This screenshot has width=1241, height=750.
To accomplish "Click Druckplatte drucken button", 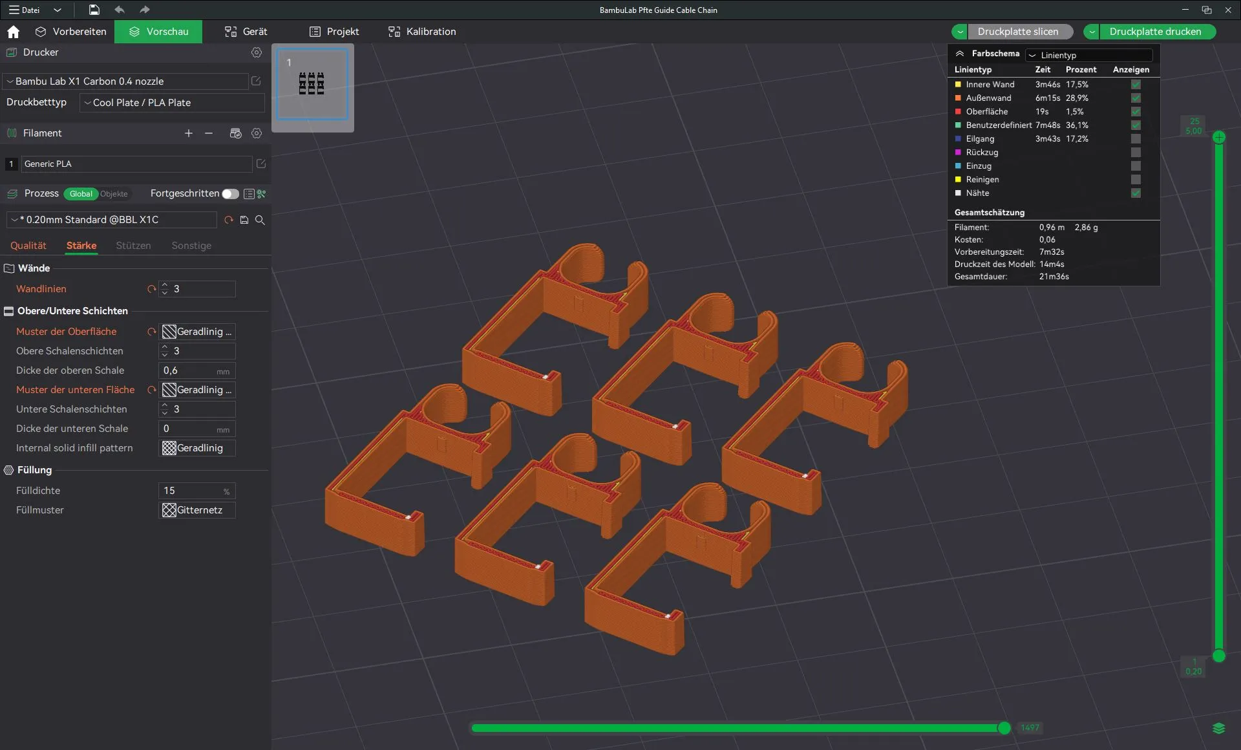I will (x=1155, y=32).
